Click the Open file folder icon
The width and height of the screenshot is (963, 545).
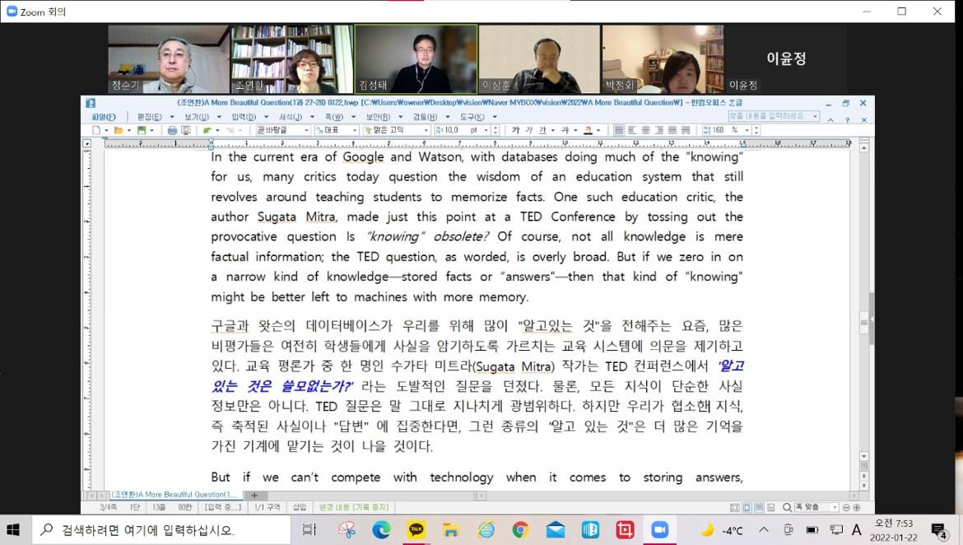click(x=118, y=130)
